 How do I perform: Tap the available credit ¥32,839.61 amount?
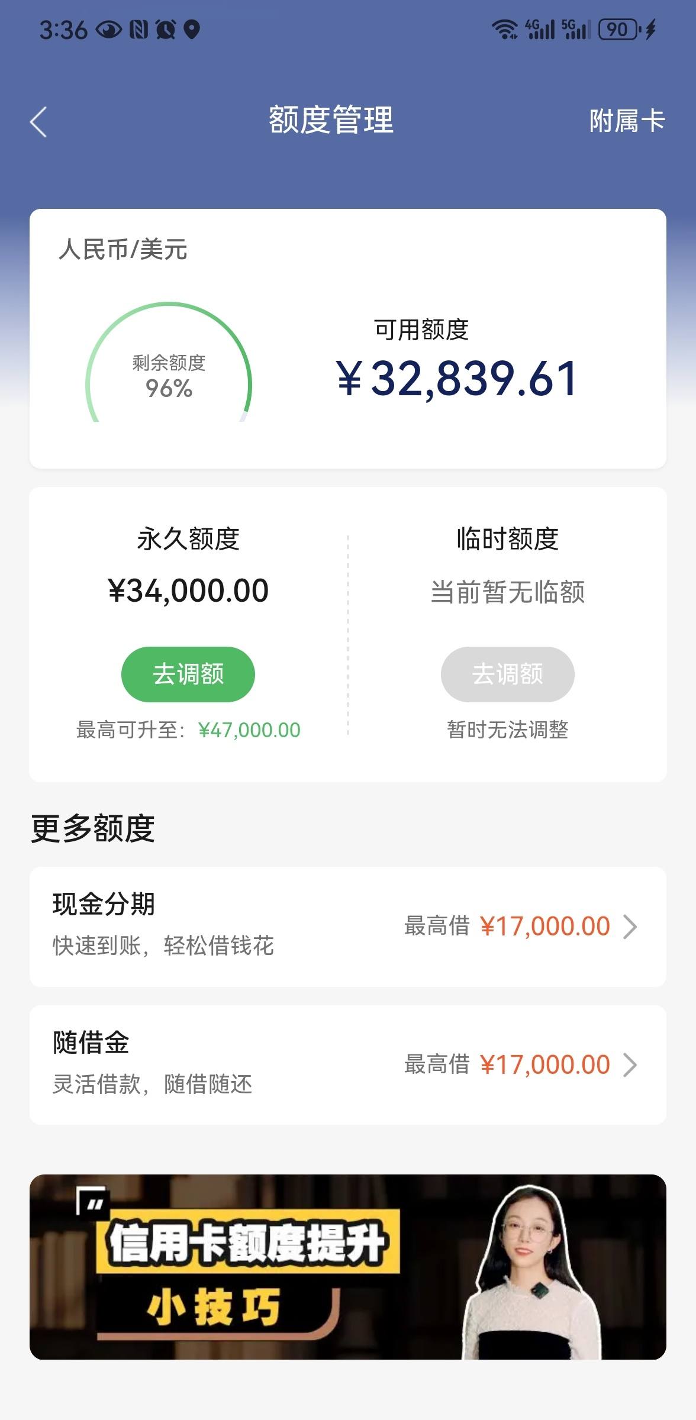457,379
